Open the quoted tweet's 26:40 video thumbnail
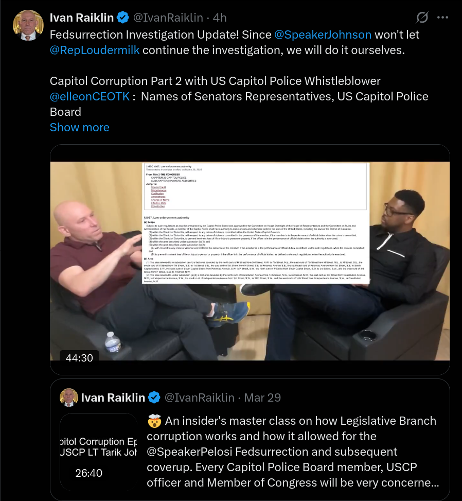The image size is (462, 501). (x=99, y=452)
